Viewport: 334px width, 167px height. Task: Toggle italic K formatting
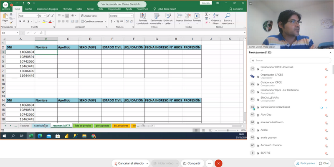click(x=24, y=21)
